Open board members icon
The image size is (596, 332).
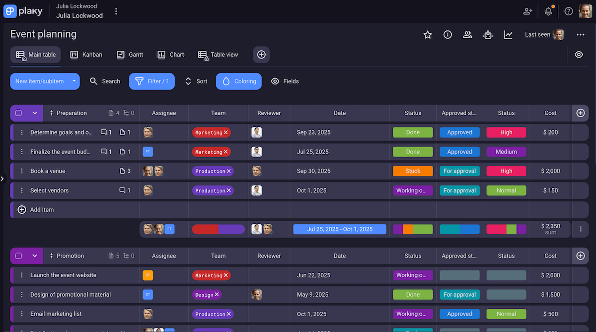click(467, 34)
